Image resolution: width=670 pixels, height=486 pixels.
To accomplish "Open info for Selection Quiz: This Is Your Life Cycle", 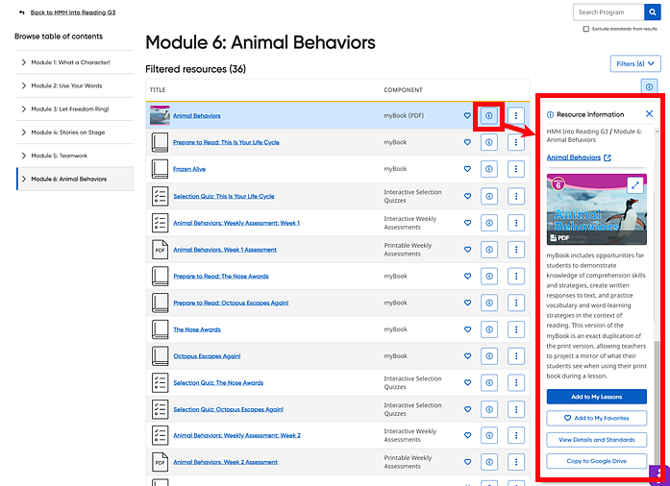I will point(489,196).
